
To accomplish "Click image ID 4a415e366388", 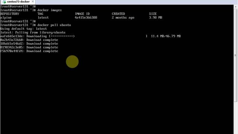I will 86,17.
